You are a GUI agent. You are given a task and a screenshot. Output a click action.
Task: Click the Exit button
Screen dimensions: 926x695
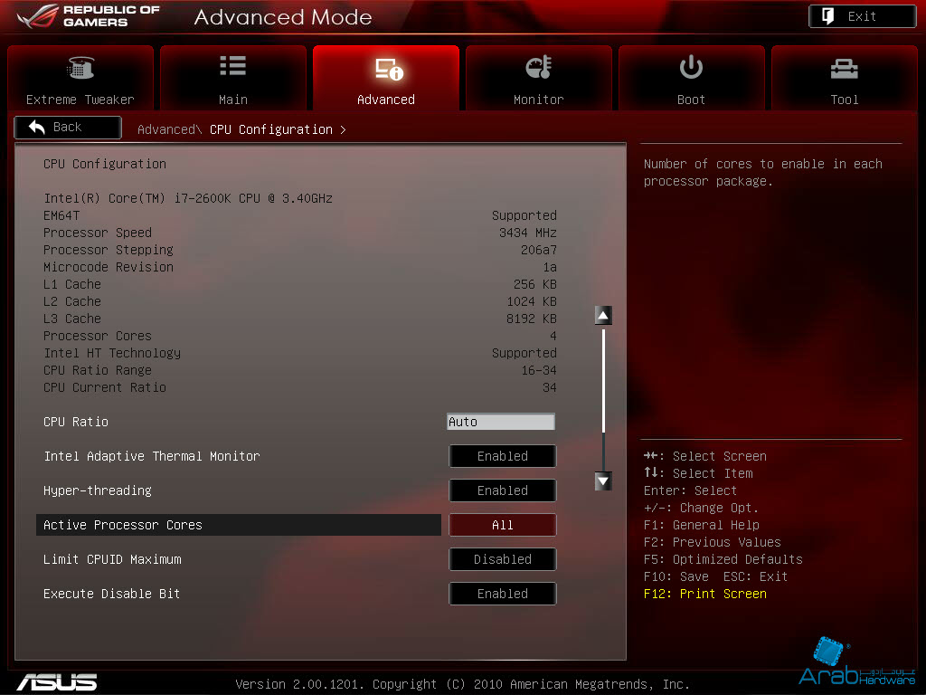click(862, 16)
